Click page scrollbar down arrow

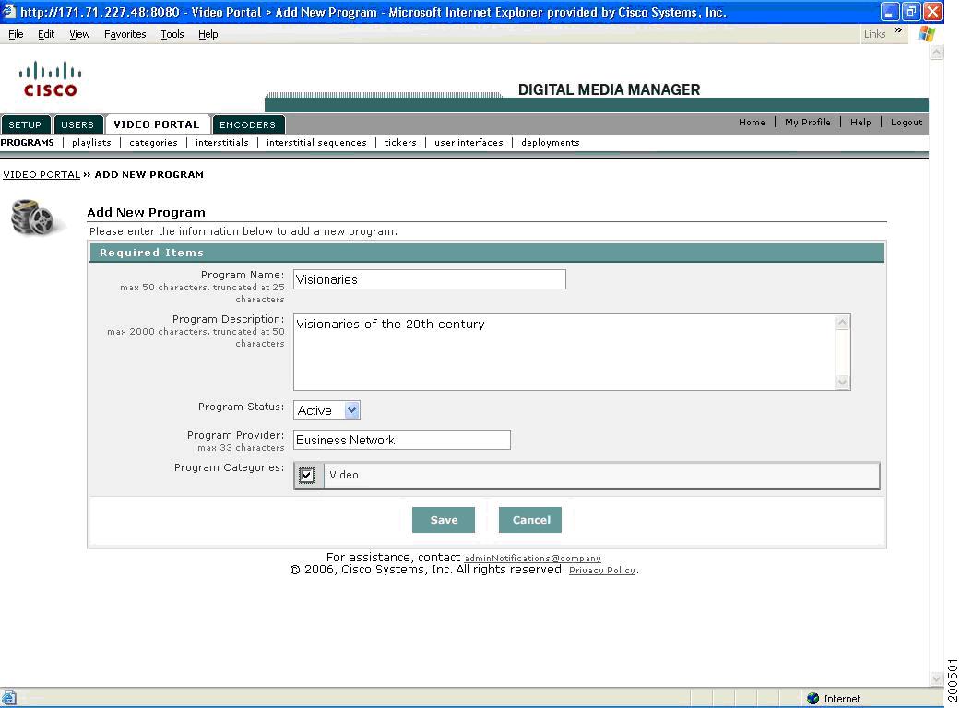pos(936,678)
